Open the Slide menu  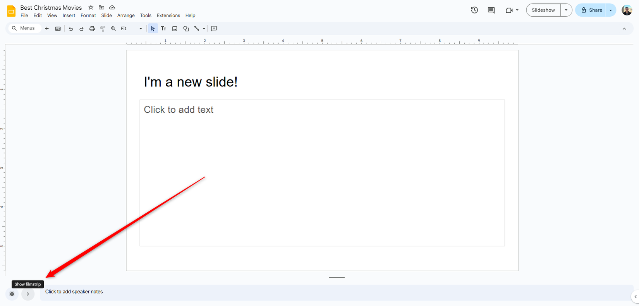[106, 15]
